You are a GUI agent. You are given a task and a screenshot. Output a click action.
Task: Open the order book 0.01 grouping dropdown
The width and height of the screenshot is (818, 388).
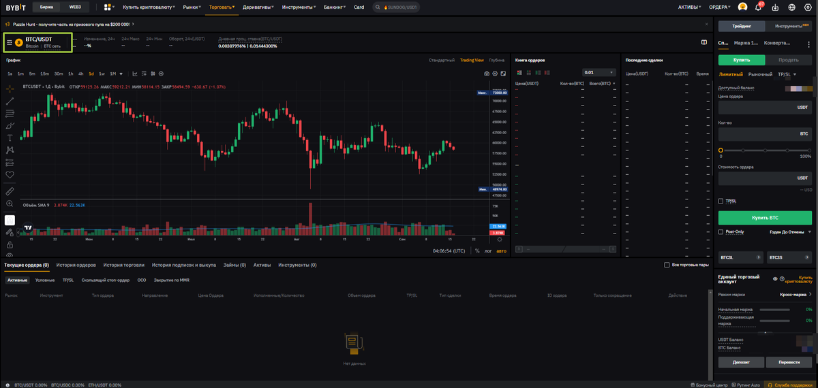pyautogui.click(x=599, y=71)
